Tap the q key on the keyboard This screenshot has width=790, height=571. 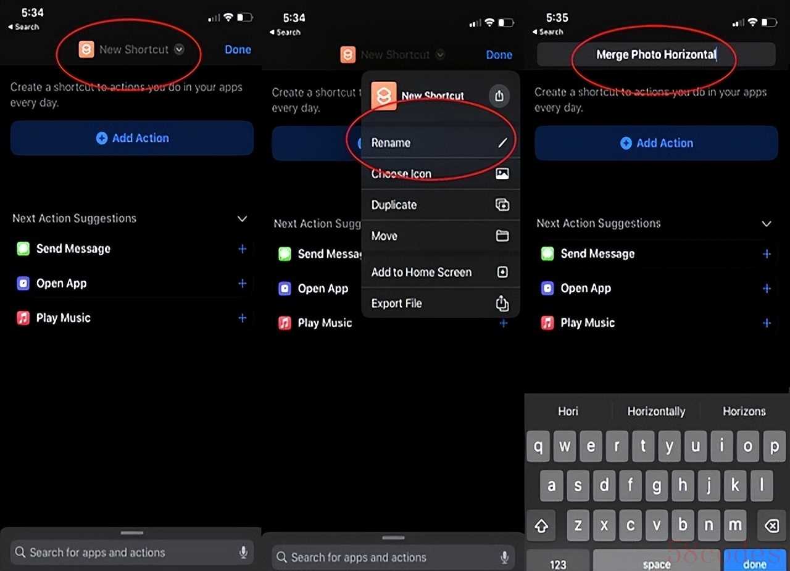point(538,446)
